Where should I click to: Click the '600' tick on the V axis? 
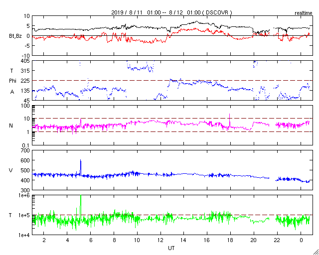click(25, 160)
